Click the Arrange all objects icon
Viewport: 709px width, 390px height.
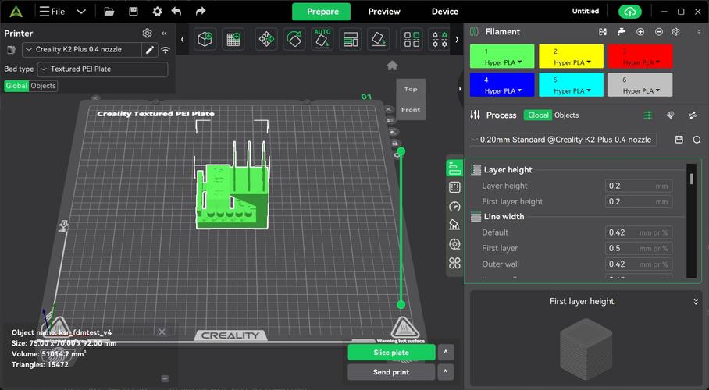[x=351, y=39]
